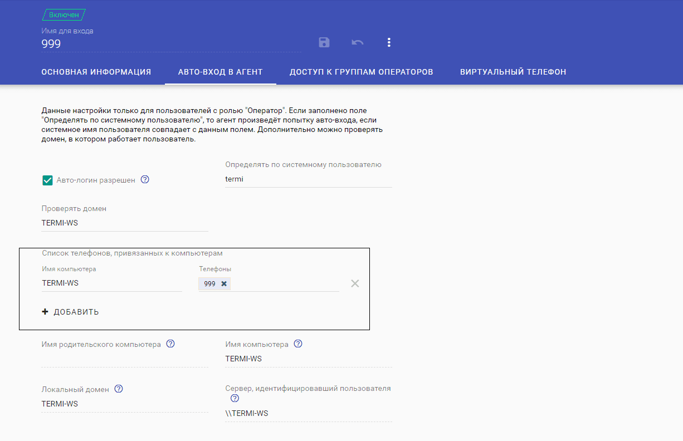Click Определять по системному пользователю field termi
Image resolution: width=683 pixels, height=441 pixels.
pos(309,179)
